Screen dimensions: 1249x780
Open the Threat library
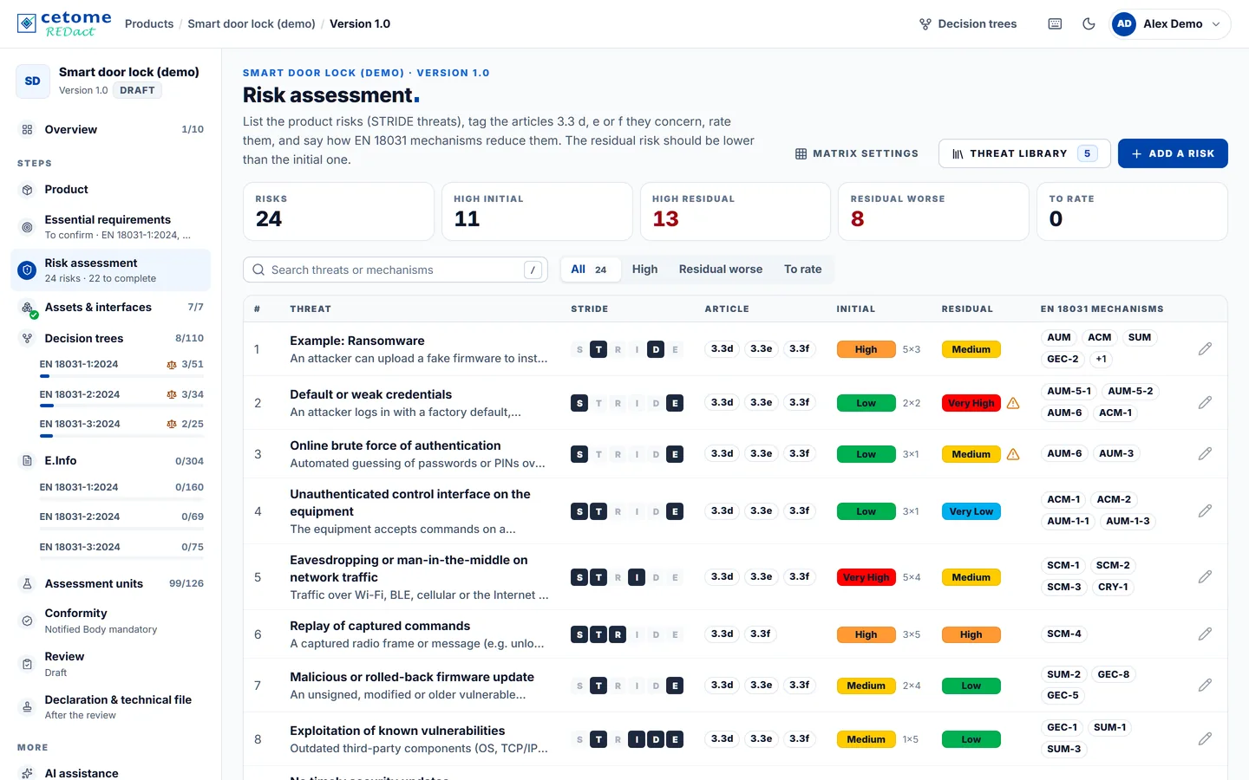pyautogui.click(x=1024, y=153)
